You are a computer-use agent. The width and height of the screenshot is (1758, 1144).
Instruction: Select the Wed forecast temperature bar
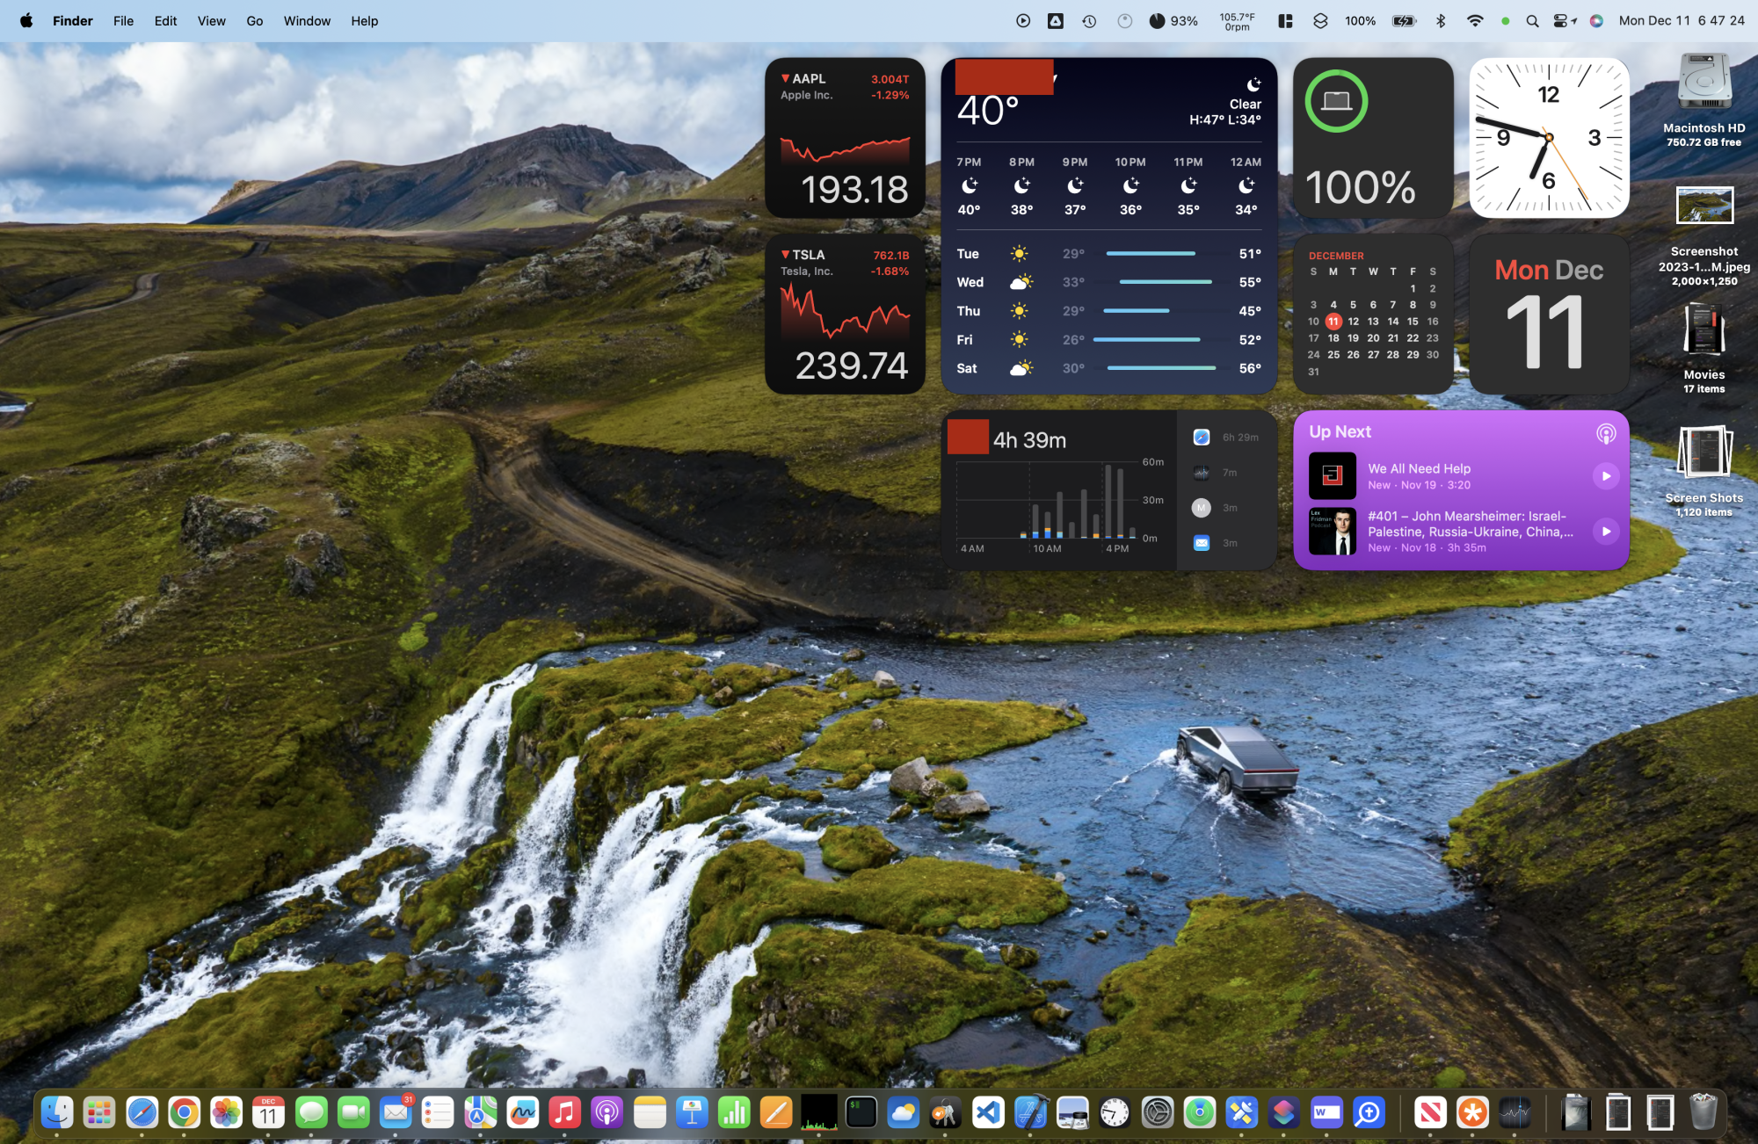1165,282
